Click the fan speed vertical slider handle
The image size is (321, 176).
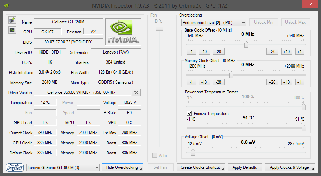(x=160, y=29)
